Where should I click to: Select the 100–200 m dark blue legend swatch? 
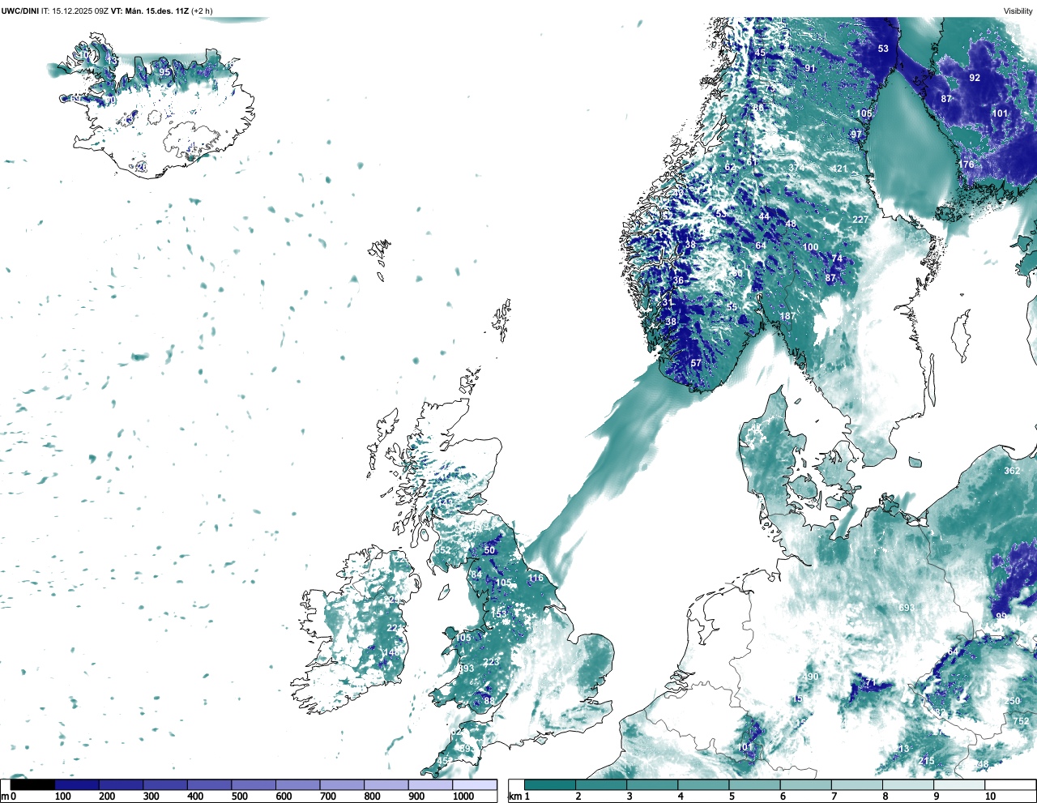point(77,785)
